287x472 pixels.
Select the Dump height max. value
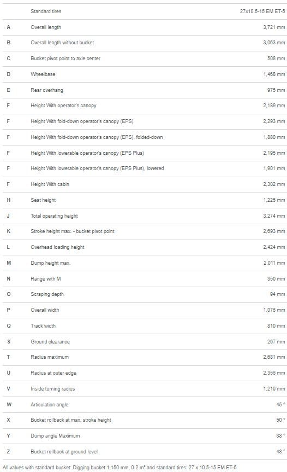[274, 263]
